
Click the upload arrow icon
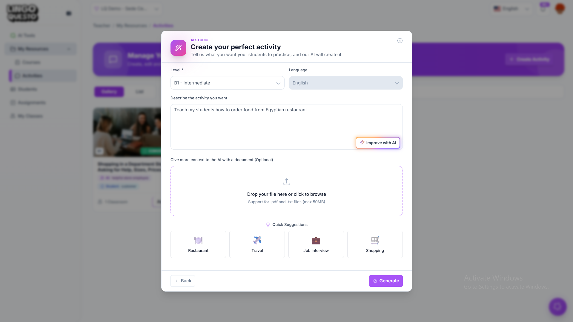[286, 181]
